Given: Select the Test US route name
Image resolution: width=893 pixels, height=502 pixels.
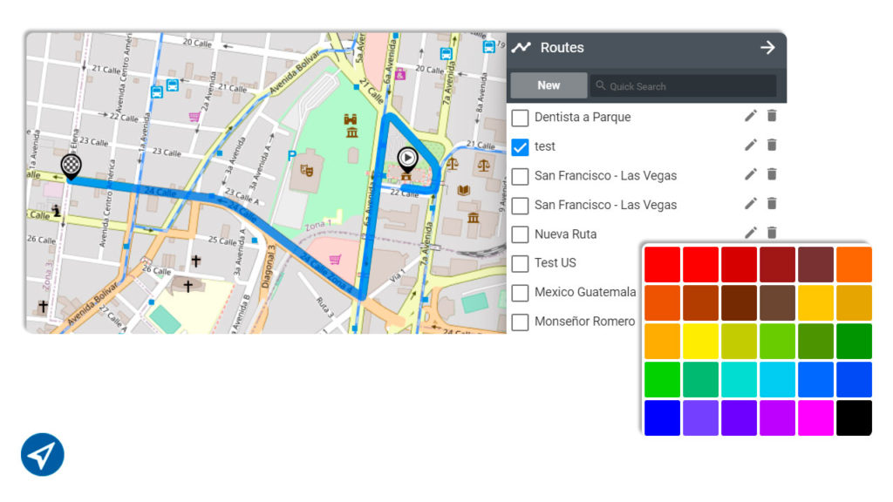Looking at the screenshot, I should tap(556, 263).
